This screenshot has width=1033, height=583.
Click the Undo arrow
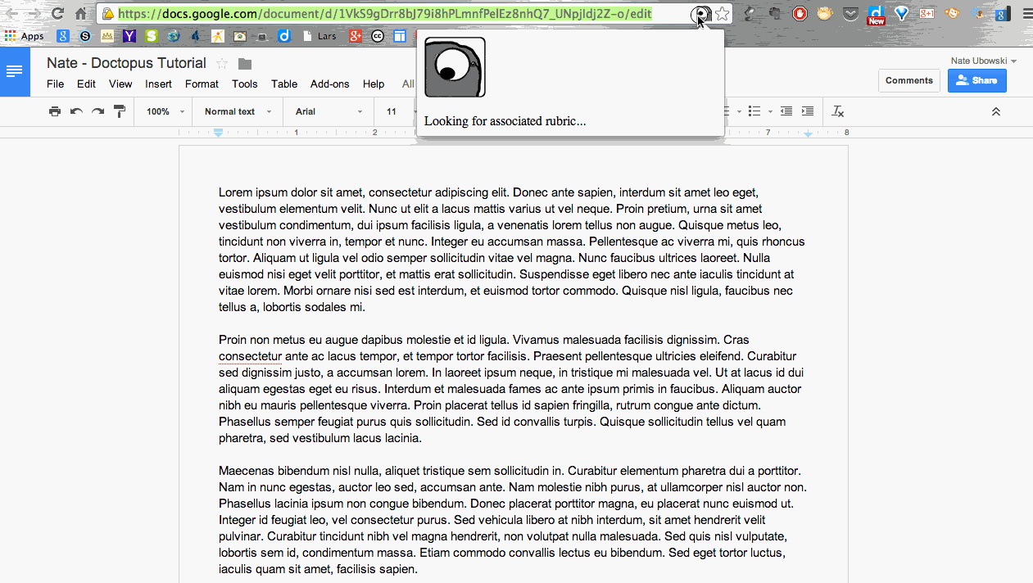point(76,111)
